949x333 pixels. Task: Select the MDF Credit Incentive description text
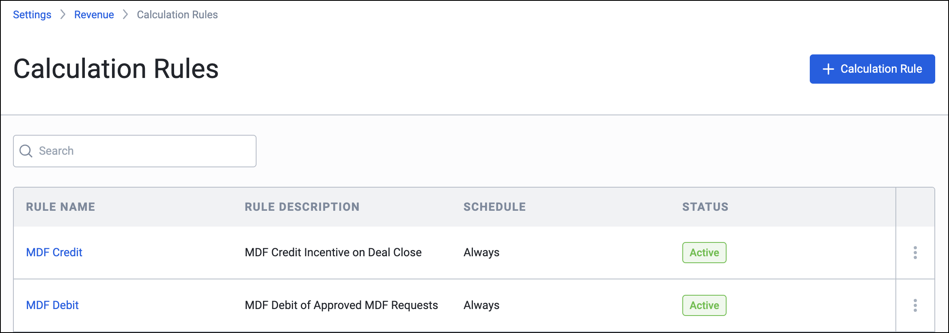(333, 252)
